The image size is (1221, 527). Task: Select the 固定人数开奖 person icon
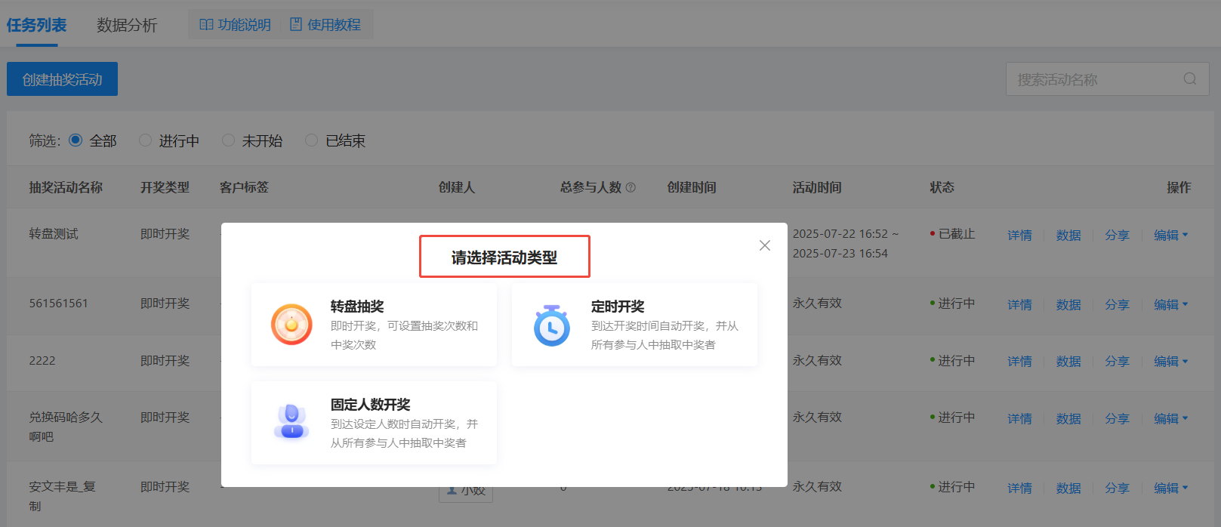(291, 421)
